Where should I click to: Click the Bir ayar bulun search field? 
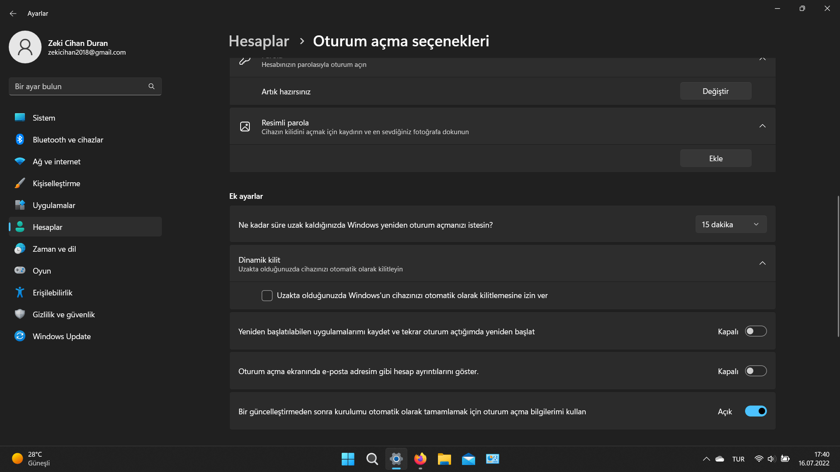[85, 86]
